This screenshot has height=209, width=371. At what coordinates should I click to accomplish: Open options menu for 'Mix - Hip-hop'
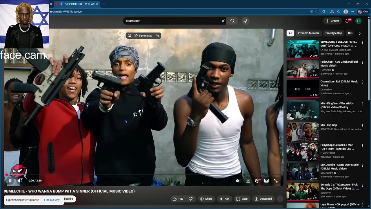(363, 126)
